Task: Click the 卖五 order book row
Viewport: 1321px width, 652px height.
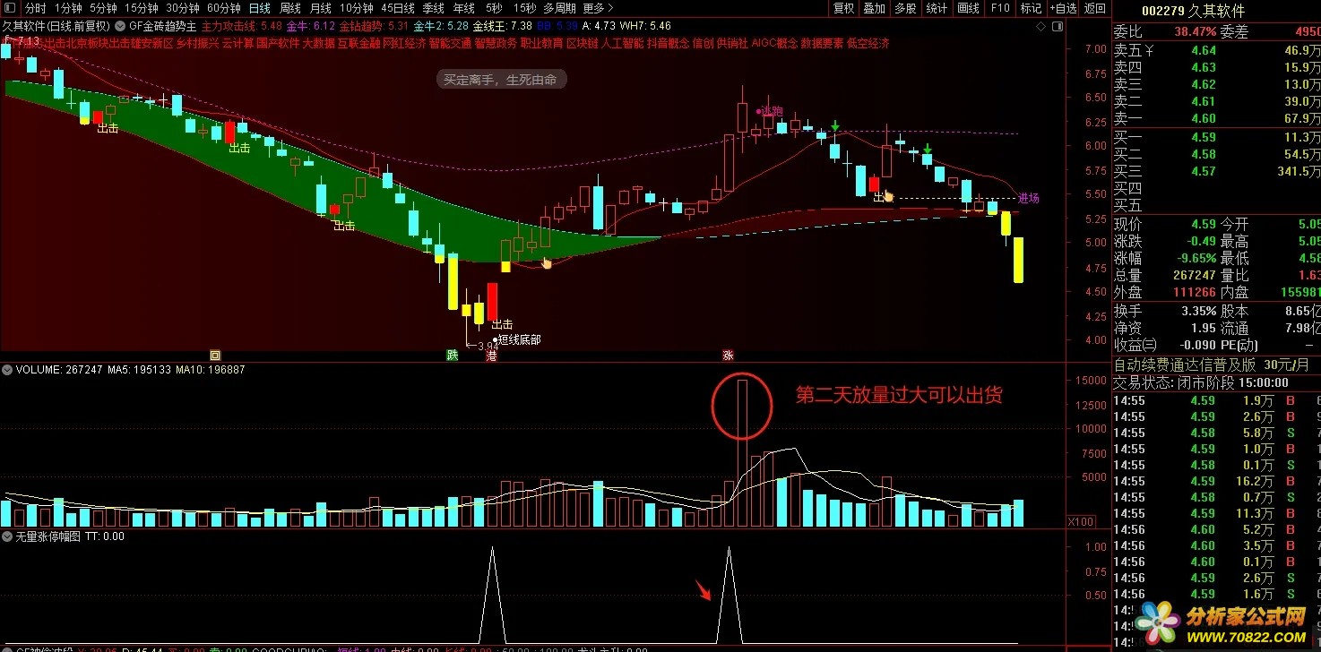Action: (1216, 50)
